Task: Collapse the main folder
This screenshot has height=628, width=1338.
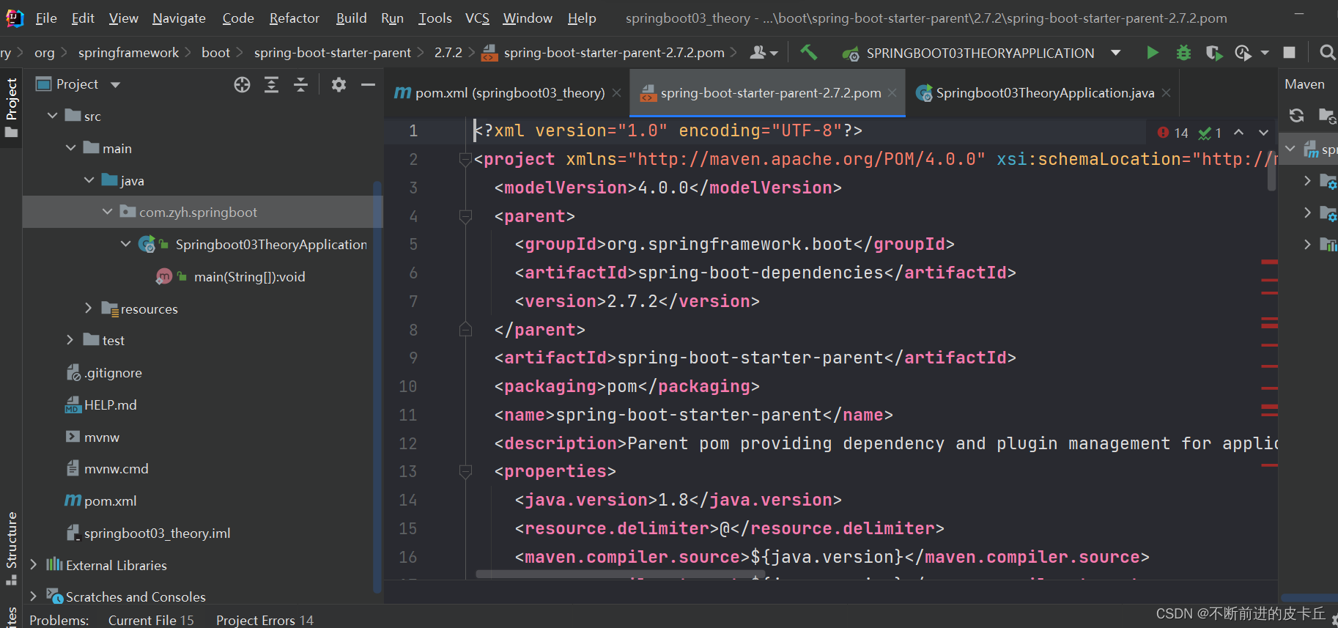Action: tap(71, 148)
